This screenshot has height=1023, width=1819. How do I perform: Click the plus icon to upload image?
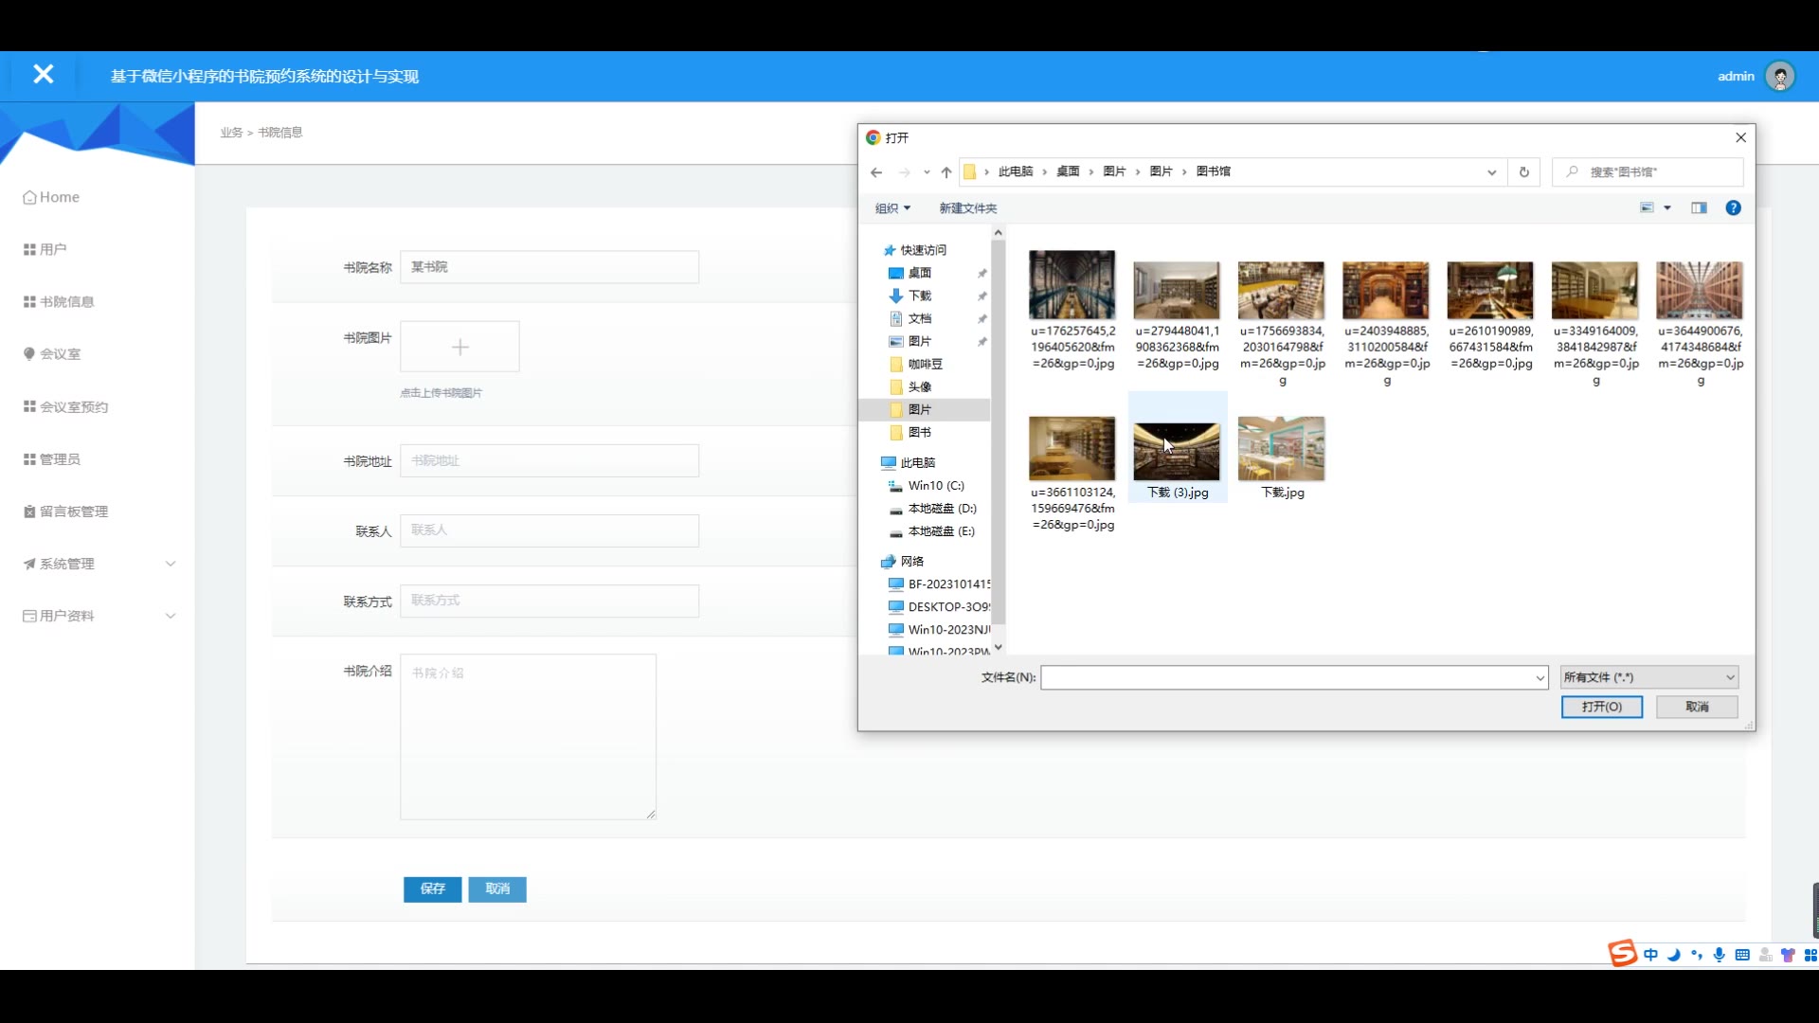click(459, 348)
